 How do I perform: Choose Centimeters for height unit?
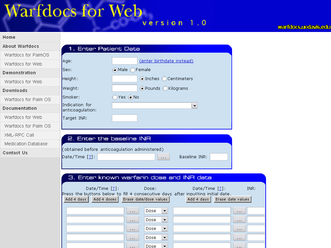[x=164, y=79]
